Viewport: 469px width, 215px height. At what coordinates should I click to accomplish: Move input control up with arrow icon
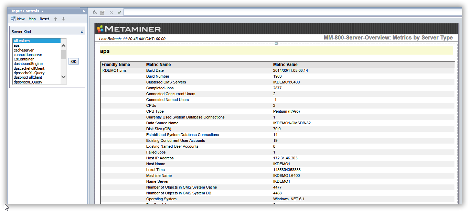55,19
